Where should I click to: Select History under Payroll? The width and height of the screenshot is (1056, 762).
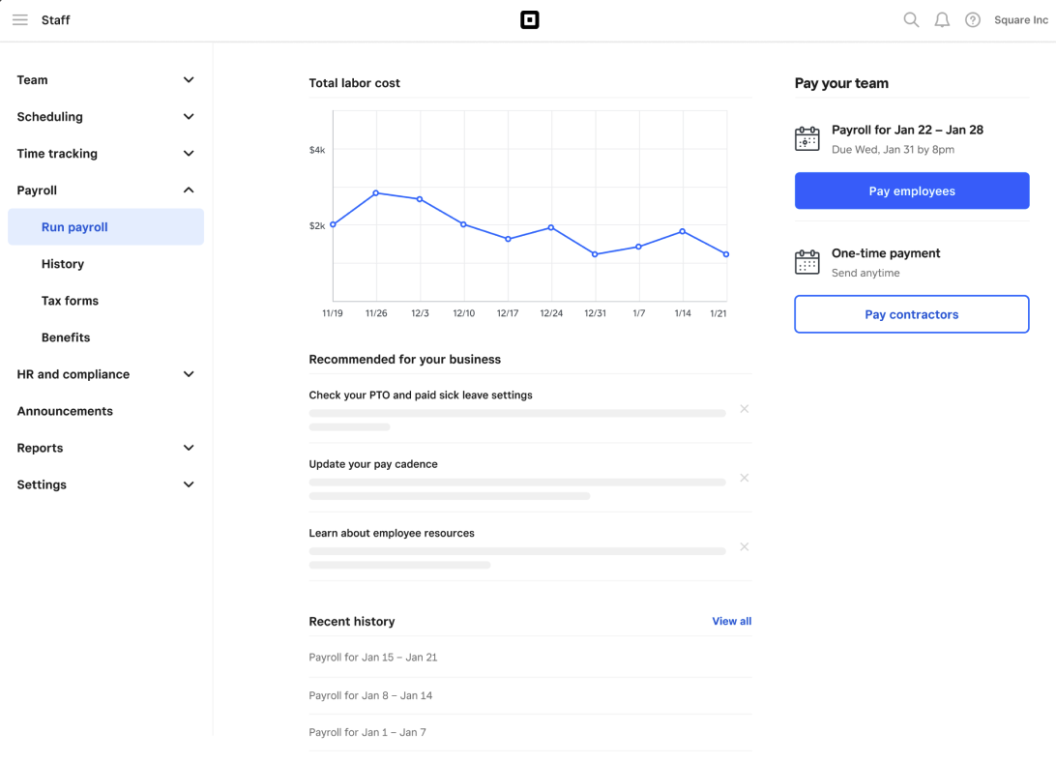[x=62, y=263]
